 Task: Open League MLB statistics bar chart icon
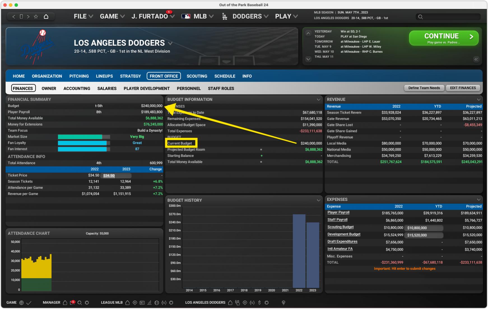[149, 303]
